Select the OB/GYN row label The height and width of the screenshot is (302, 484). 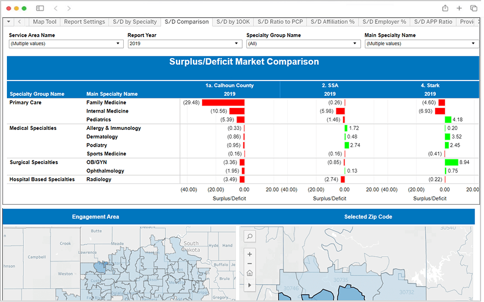96,162
